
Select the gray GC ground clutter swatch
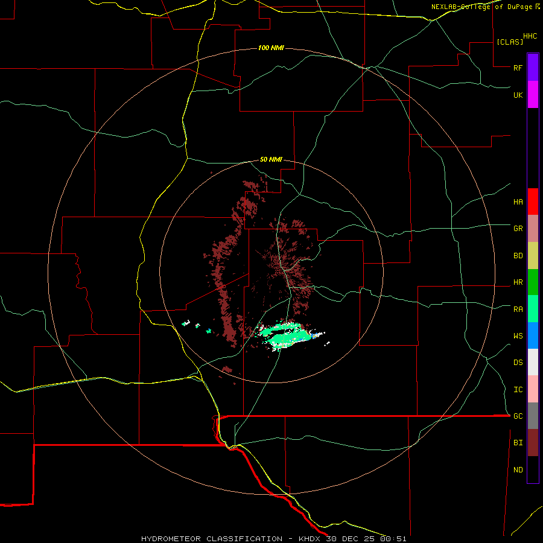[533, 416]
